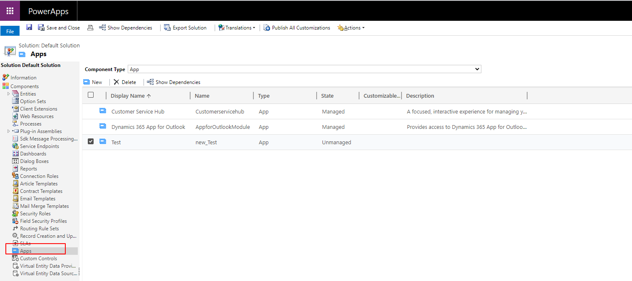Click the print icon in the toolbar
Image resolution: width=632 pixels, height=281 pixels.
click(90, 27)
